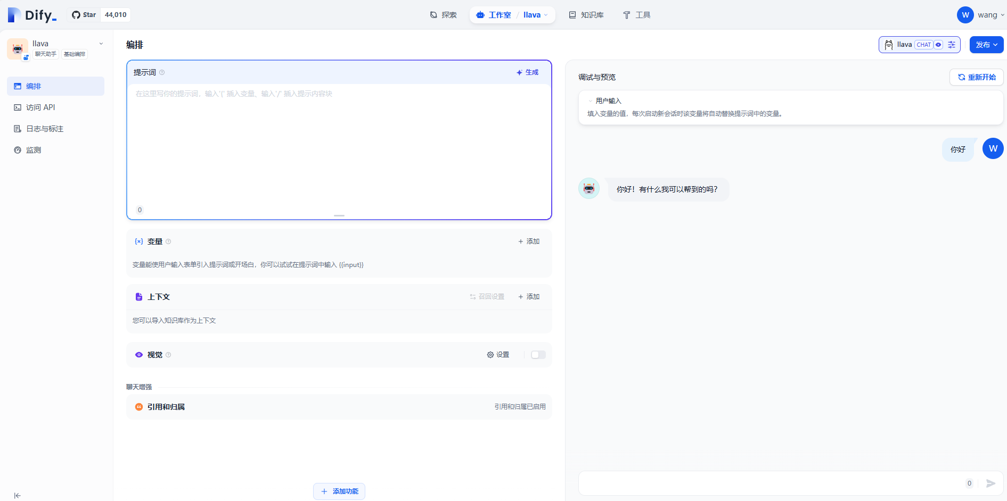Click the 视觉 help icon
The image size is (1007, 501).
(168, 355)
